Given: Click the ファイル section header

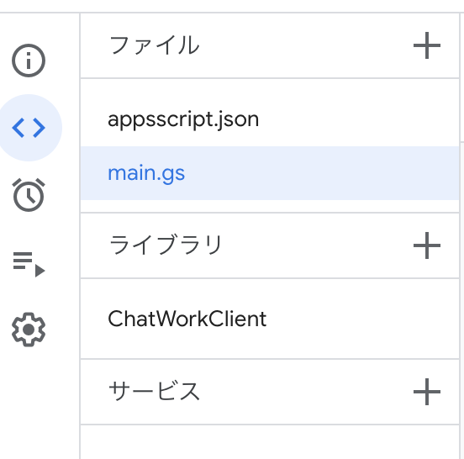Looking at the screenshot, I should point(154,45).
